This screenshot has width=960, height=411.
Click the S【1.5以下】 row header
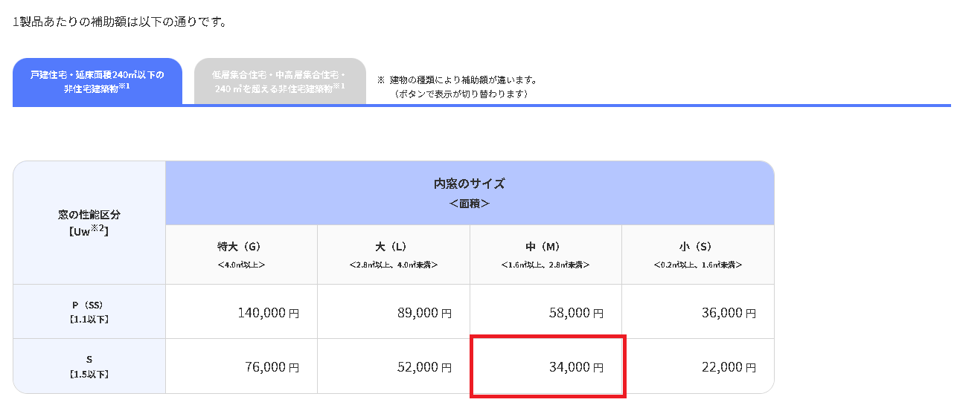89,366
